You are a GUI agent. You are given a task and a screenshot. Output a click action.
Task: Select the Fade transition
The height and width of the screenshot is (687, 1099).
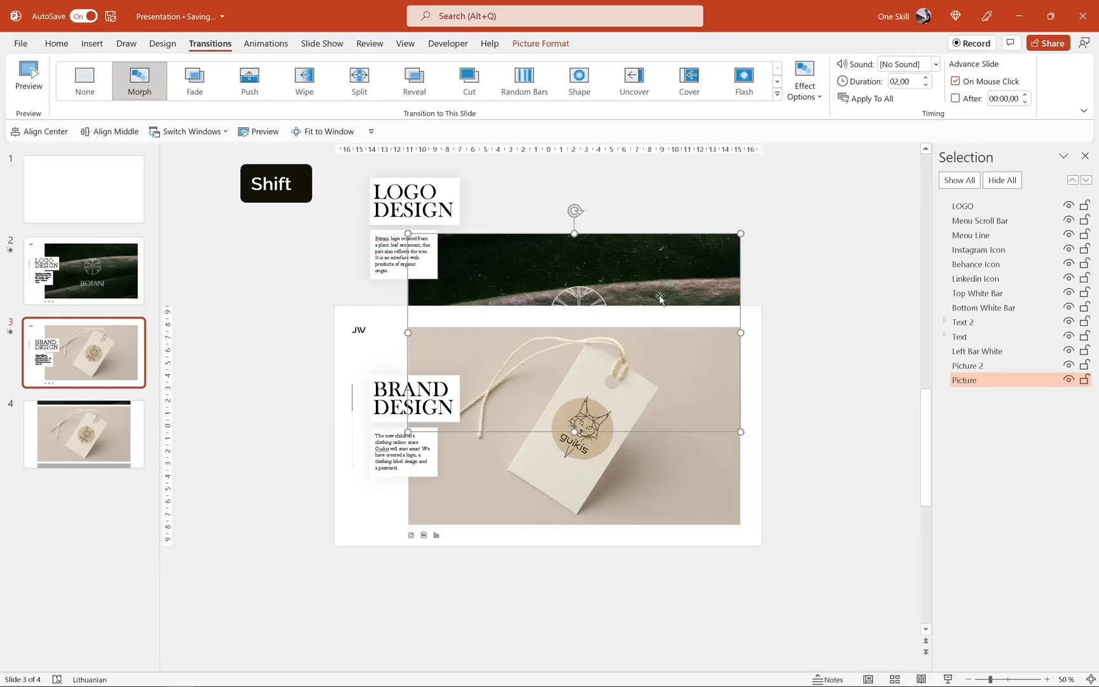[x=195, y=81]
